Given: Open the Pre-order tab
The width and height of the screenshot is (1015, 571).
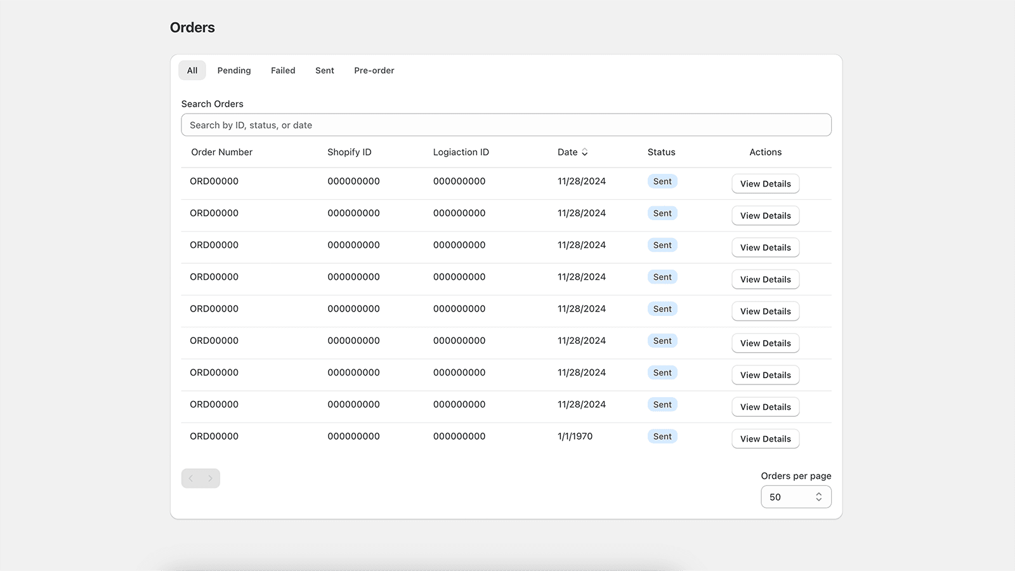Looking at the screenshot, I should (374, 70).
